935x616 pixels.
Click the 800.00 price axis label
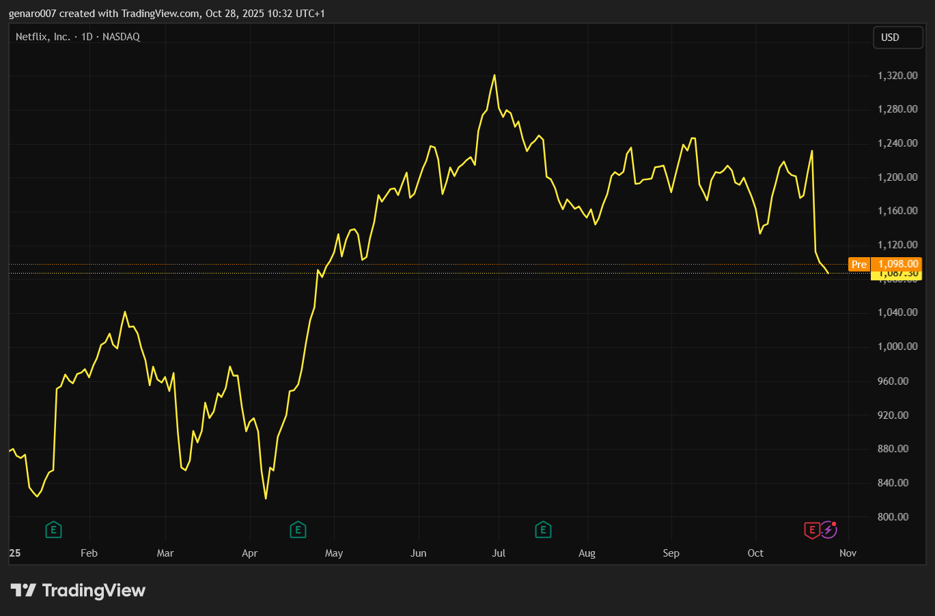click(x=893, y=517)
